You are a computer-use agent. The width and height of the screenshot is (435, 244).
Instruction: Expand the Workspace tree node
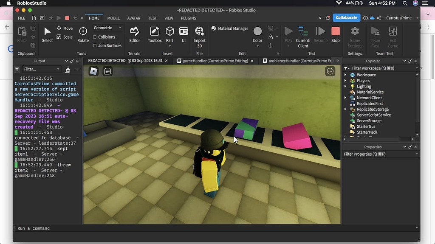[x=346, y=75]
